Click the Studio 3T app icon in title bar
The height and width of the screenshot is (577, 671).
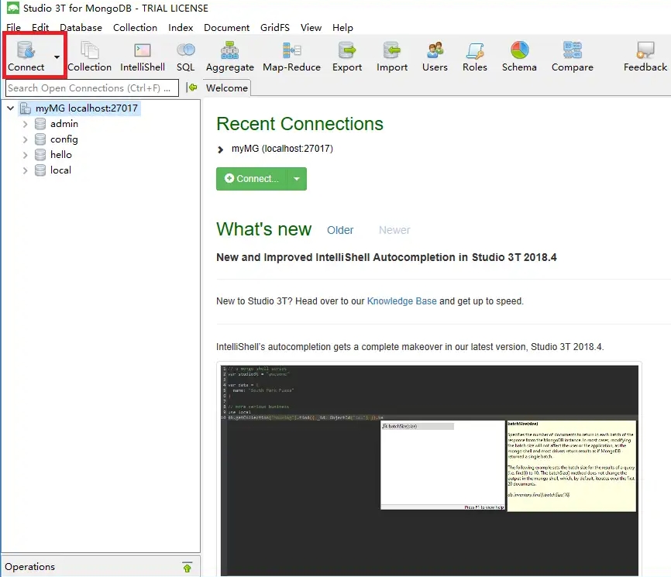tap(13, 8)
